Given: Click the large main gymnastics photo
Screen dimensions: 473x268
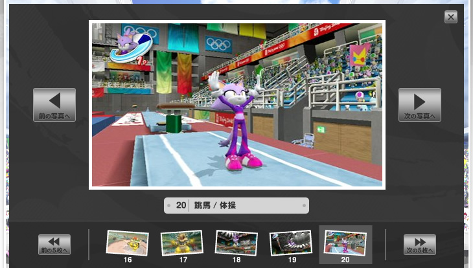Looking at the screenshot, I should [237, 105].
